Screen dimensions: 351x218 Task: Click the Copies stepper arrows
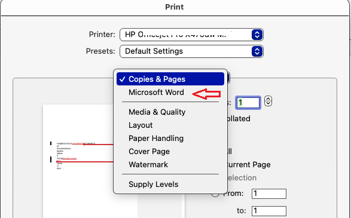coord(268,101)
